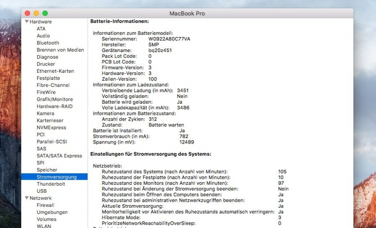The image size is (376, 228).
Task: Select ATA in the sidebar
Action: click(41, 29)
